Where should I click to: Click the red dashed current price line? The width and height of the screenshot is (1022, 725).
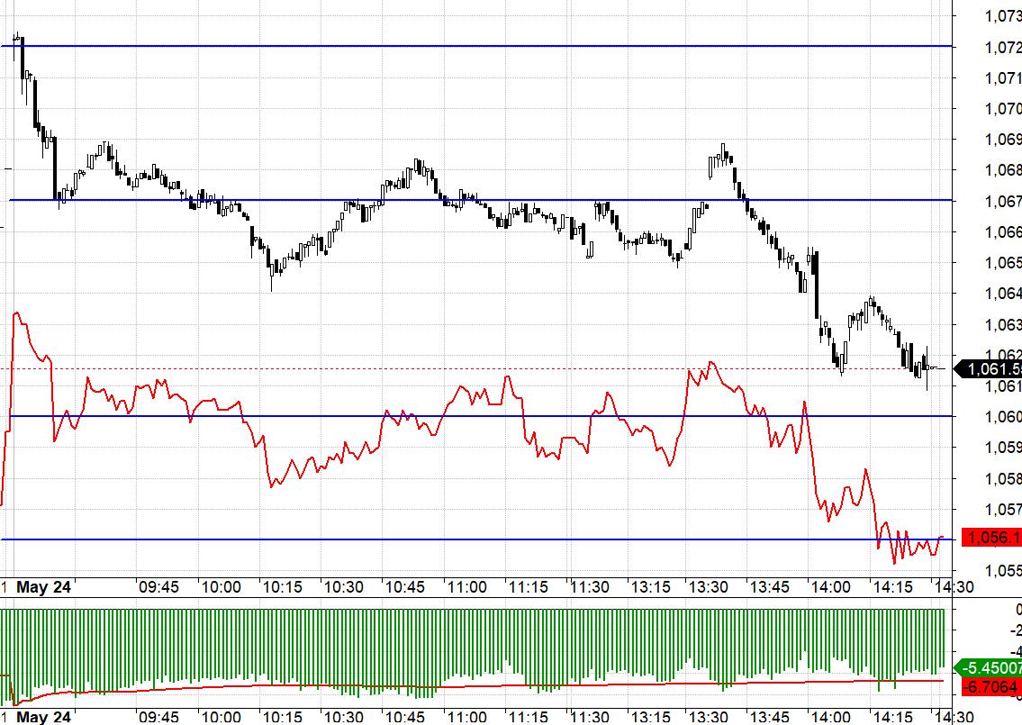475,368
